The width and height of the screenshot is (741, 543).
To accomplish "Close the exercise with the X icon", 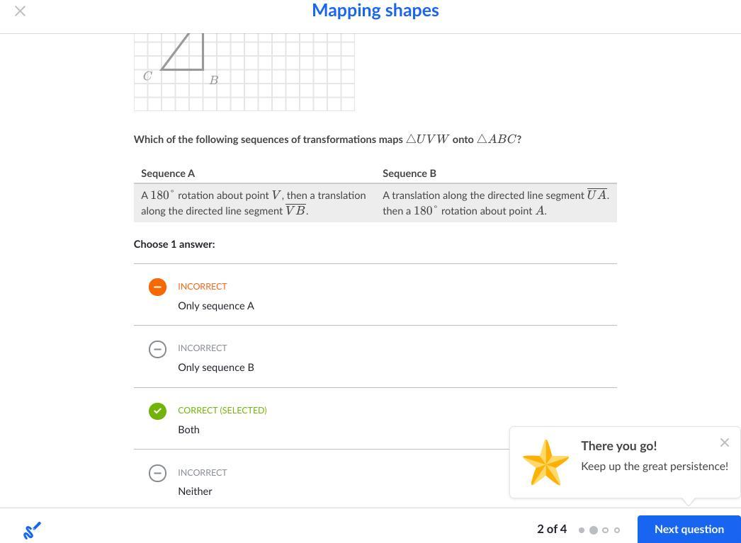I will (21, 11).
